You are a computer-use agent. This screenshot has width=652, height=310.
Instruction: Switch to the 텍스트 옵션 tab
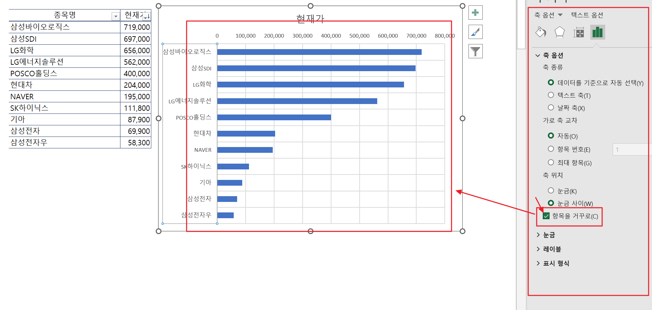pyautogui.click(x=587, y=15)
